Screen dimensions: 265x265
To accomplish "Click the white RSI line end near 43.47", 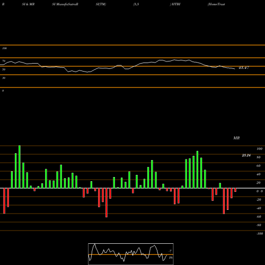I will [x=234, y=69].
